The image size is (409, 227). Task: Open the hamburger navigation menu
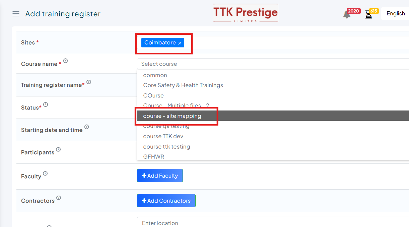pos(16,14)
